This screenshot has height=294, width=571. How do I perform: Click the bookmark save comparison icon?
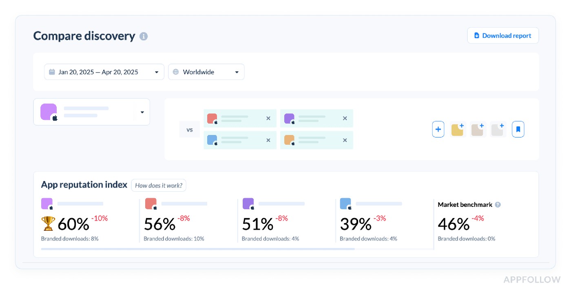point(518,129)
